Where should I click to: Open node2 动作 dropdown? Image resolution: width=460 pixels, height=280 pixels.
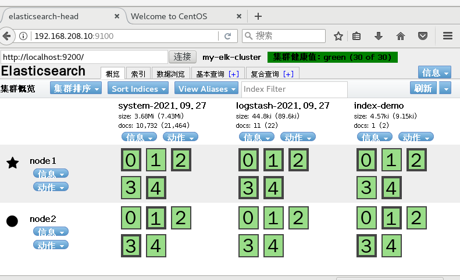pyautogui.click(x=51, y=245)
